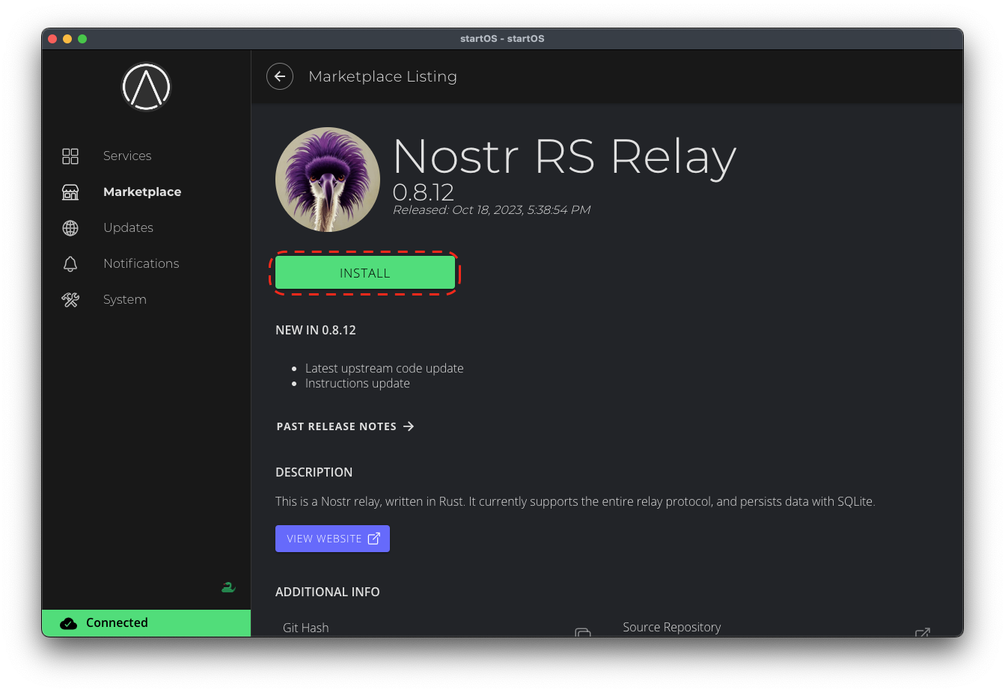Open Notifications from the sidebar
Image resolution: width=1005 pixels, height=692 pixels.
pyautogui.click(x=141, y=263)
